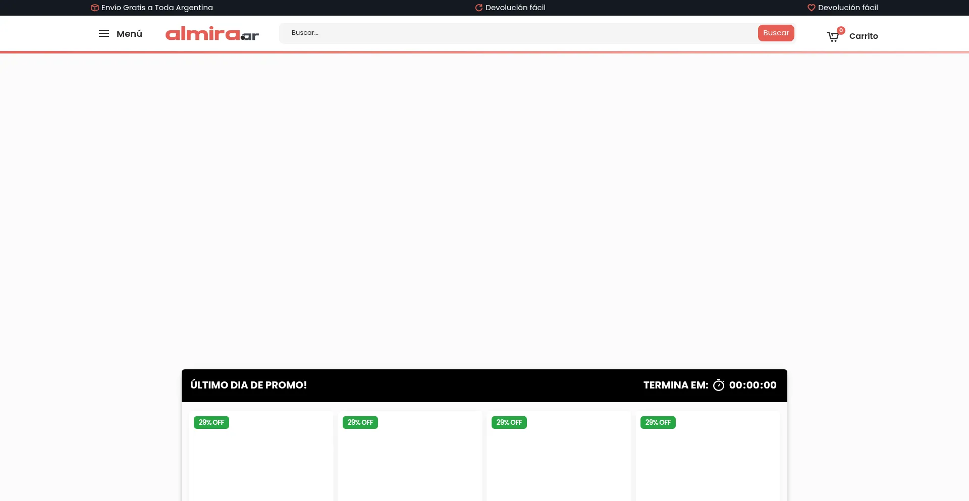Image resolution: width=969 pixels, height=501 pixels.
Task: Click 'Envío Gratis a Toda Argentina' text
Action: tap(157, 8)
